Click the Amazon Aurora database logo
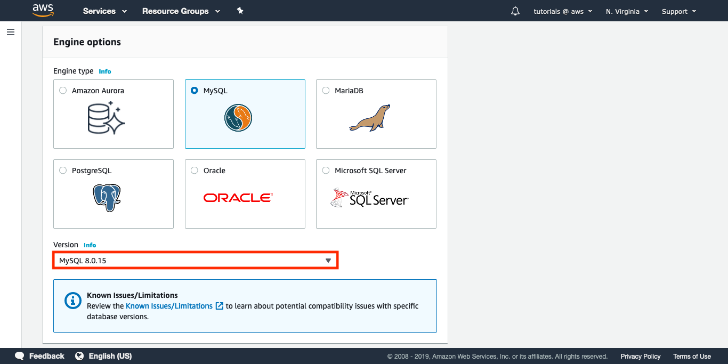 click(106, 118)
